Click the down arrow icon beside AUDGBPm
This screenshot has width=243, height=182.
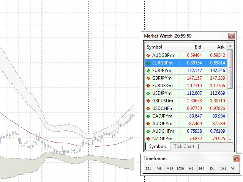pyautogui.click(x=148, y=55)
